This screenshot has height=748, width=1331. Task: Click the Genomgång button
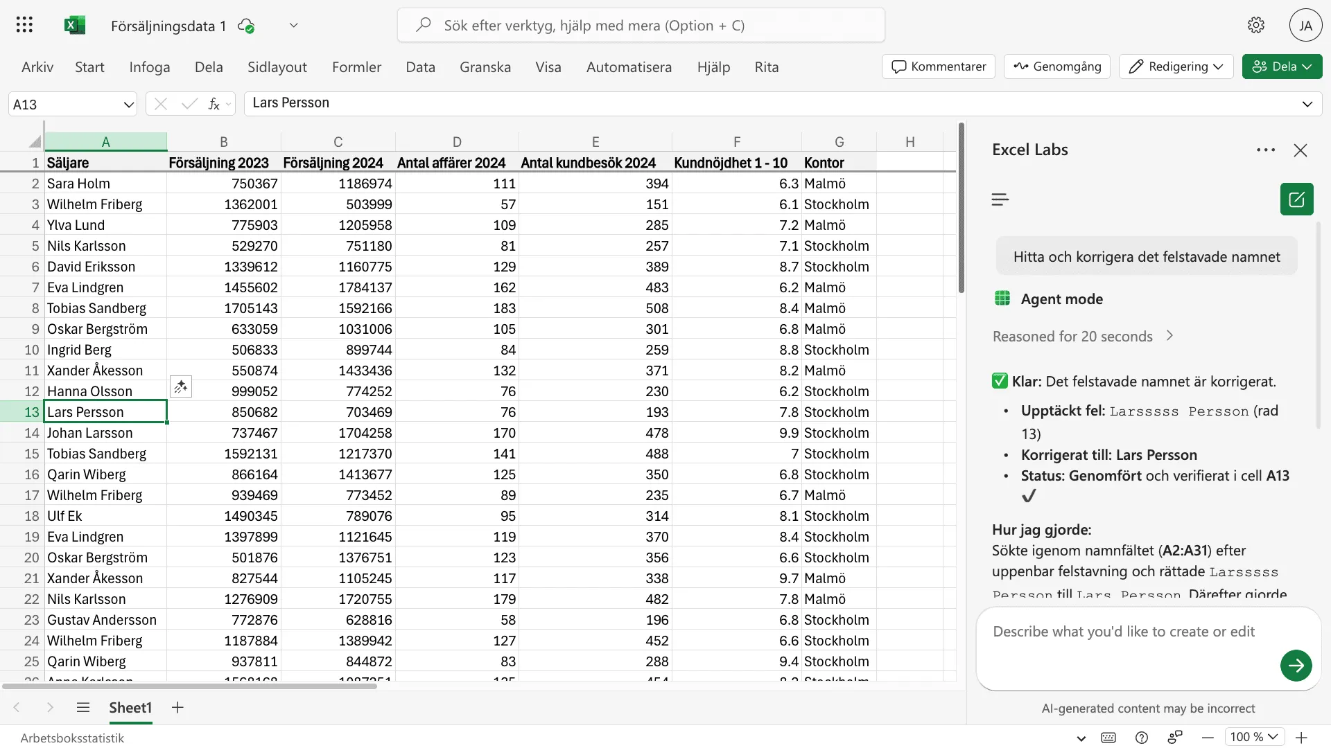(x=1056, y=66)
